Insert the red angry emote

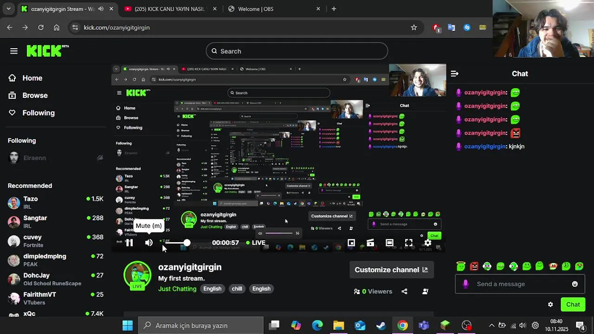(x=474, y=266)
